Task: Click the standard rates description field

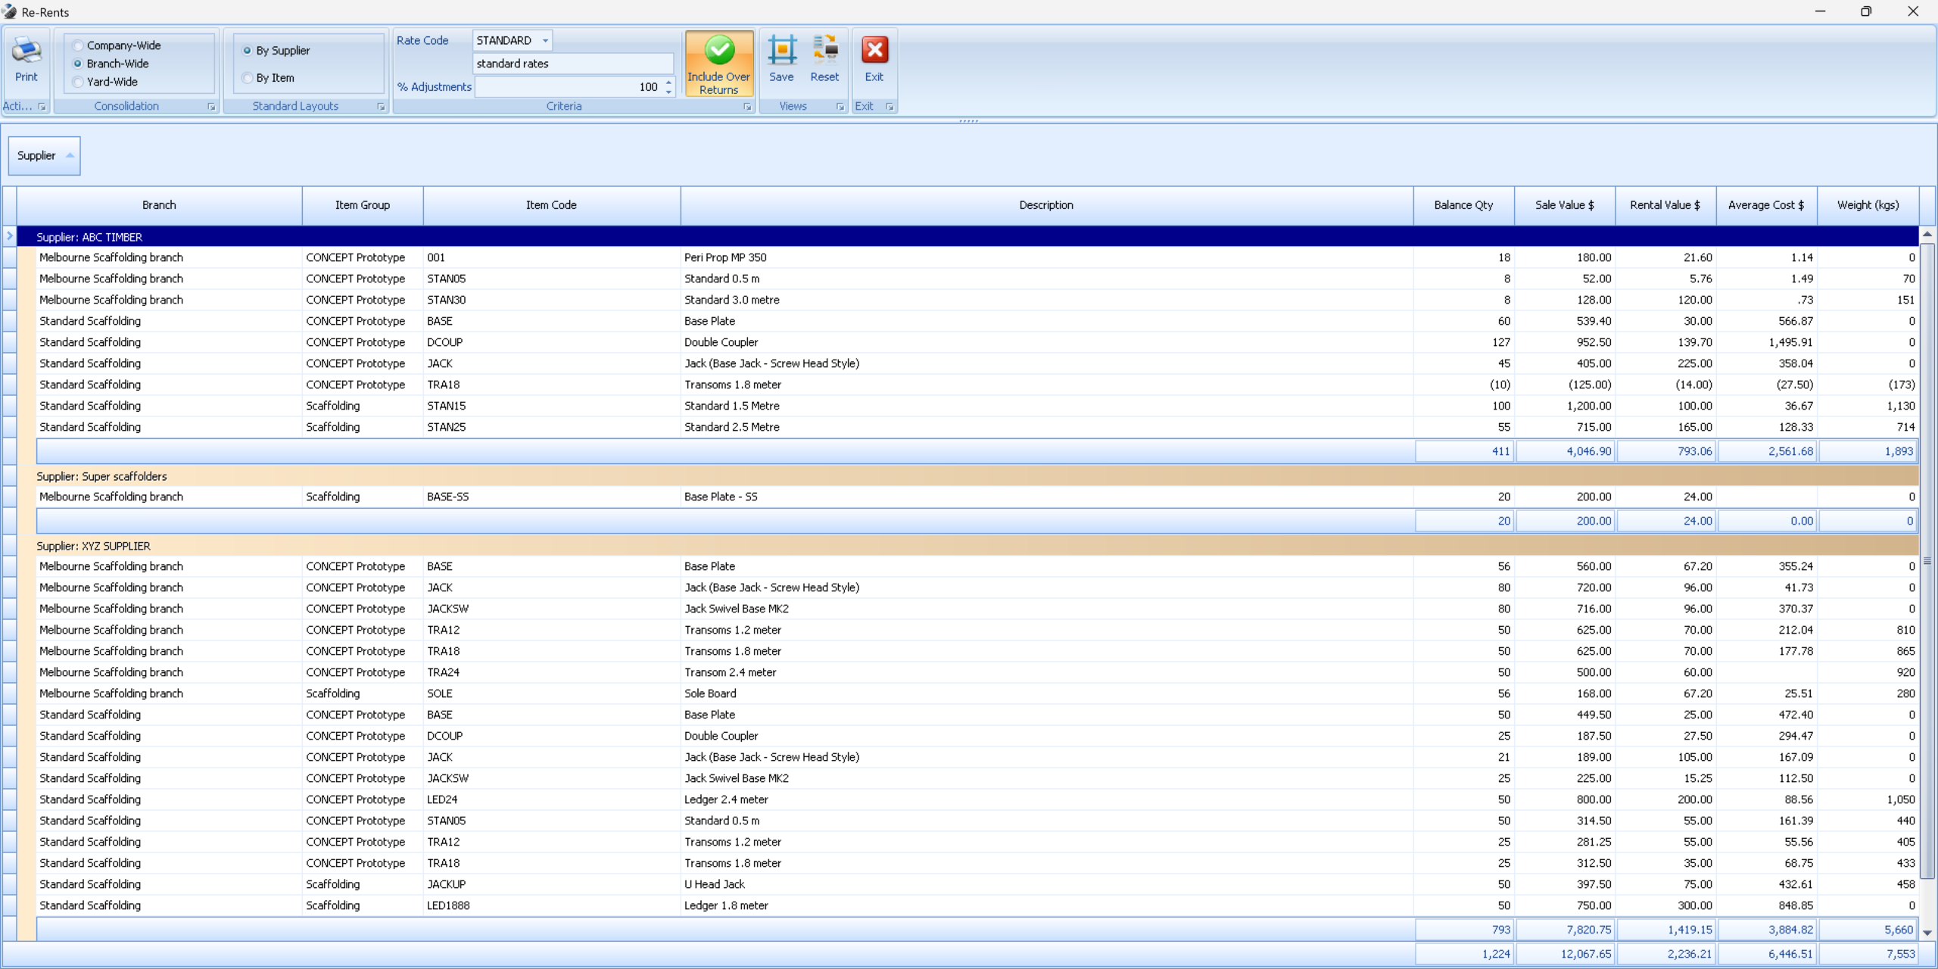Action: (572, 64)
